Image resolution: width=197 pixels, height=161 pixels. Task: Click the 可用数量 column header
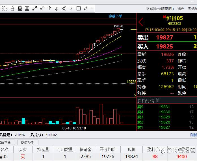tap(65, 149)
